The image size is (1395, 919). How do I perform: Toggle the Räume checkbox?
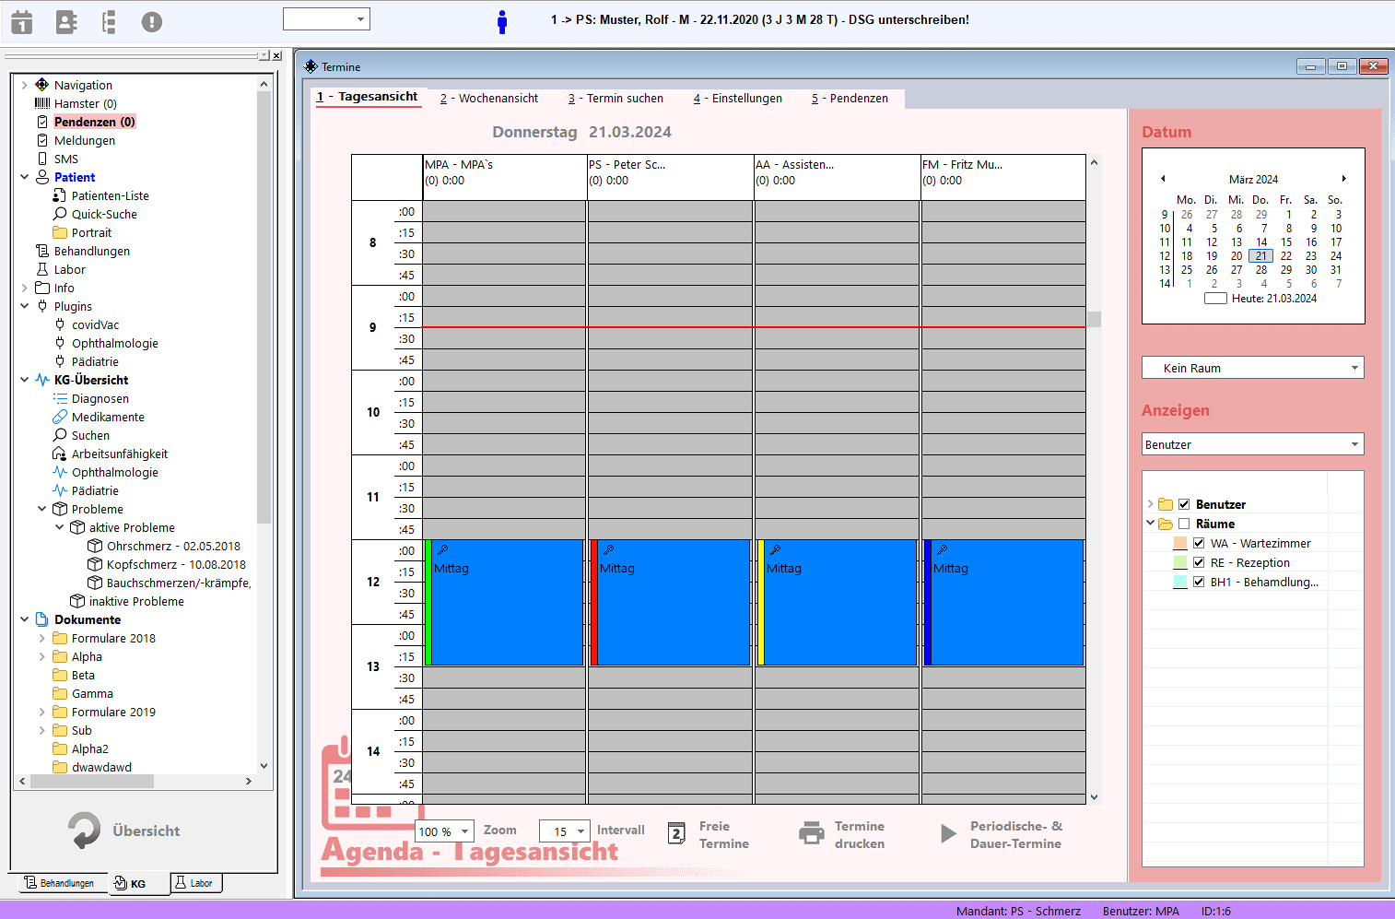pyautogui.click(x=1184, y=524)
